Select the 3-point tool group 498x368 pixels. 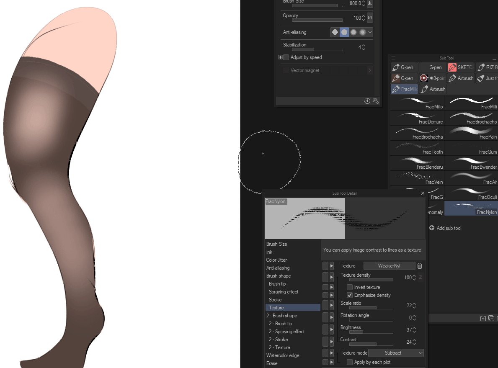[x=433, y=78]
